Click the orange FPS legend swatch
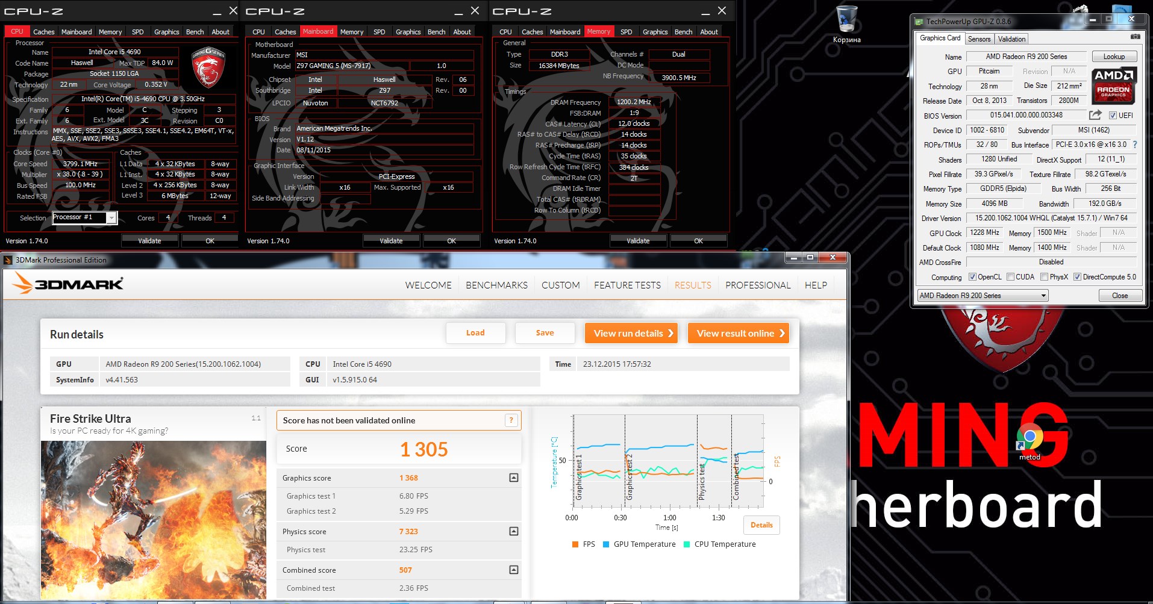1153x604 pixels. click(575, 544)
